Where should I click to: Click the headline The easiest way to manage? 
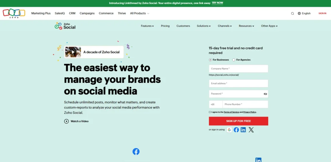click(x=112, y=79)
